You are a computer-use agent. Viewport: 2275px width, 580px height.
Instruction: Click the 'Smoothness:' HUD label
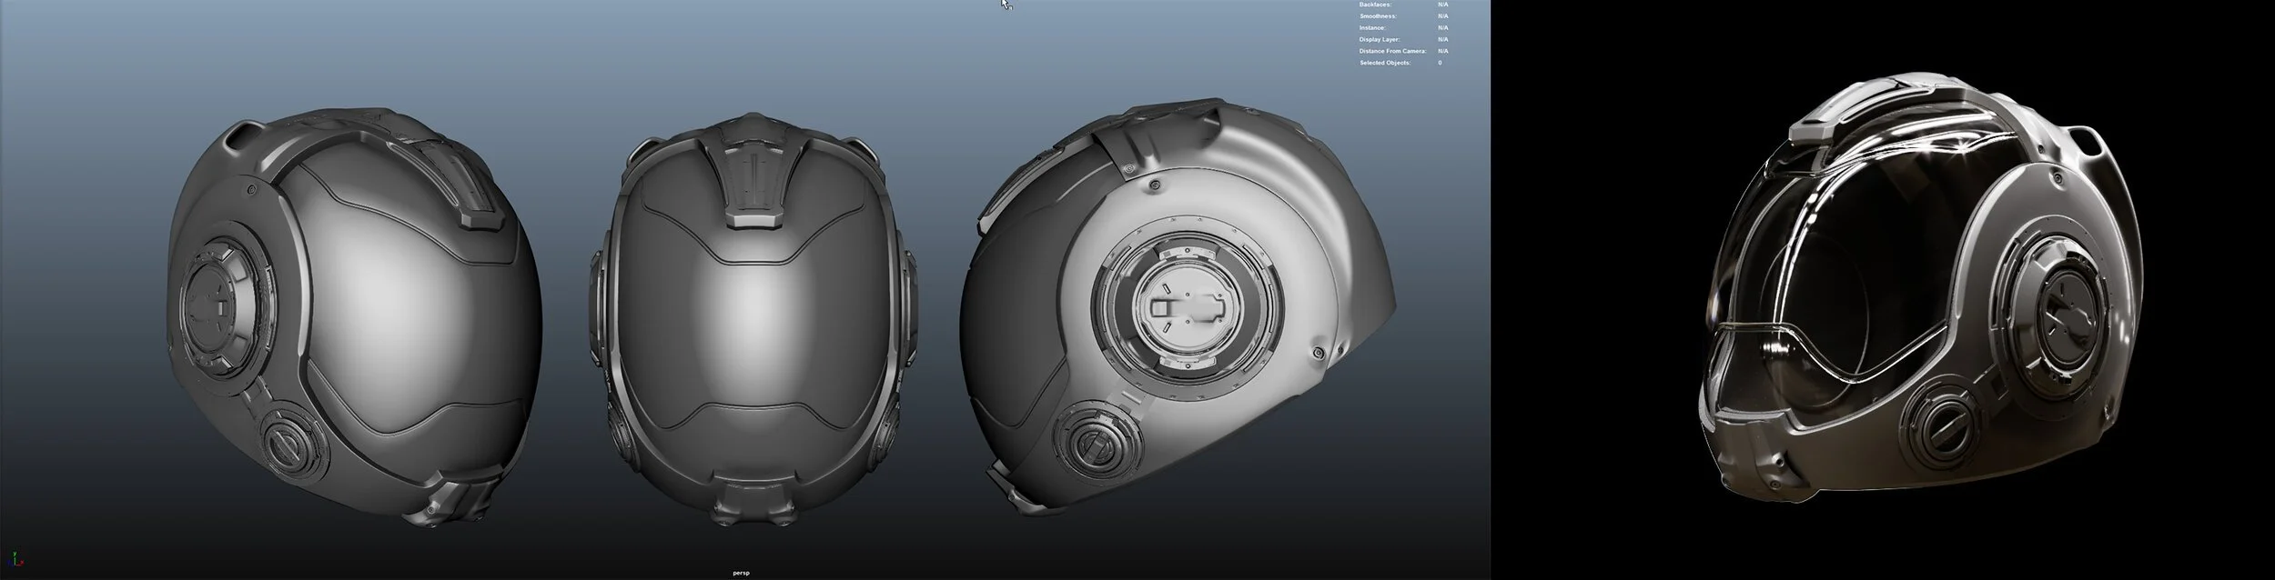pos(1378,16)
